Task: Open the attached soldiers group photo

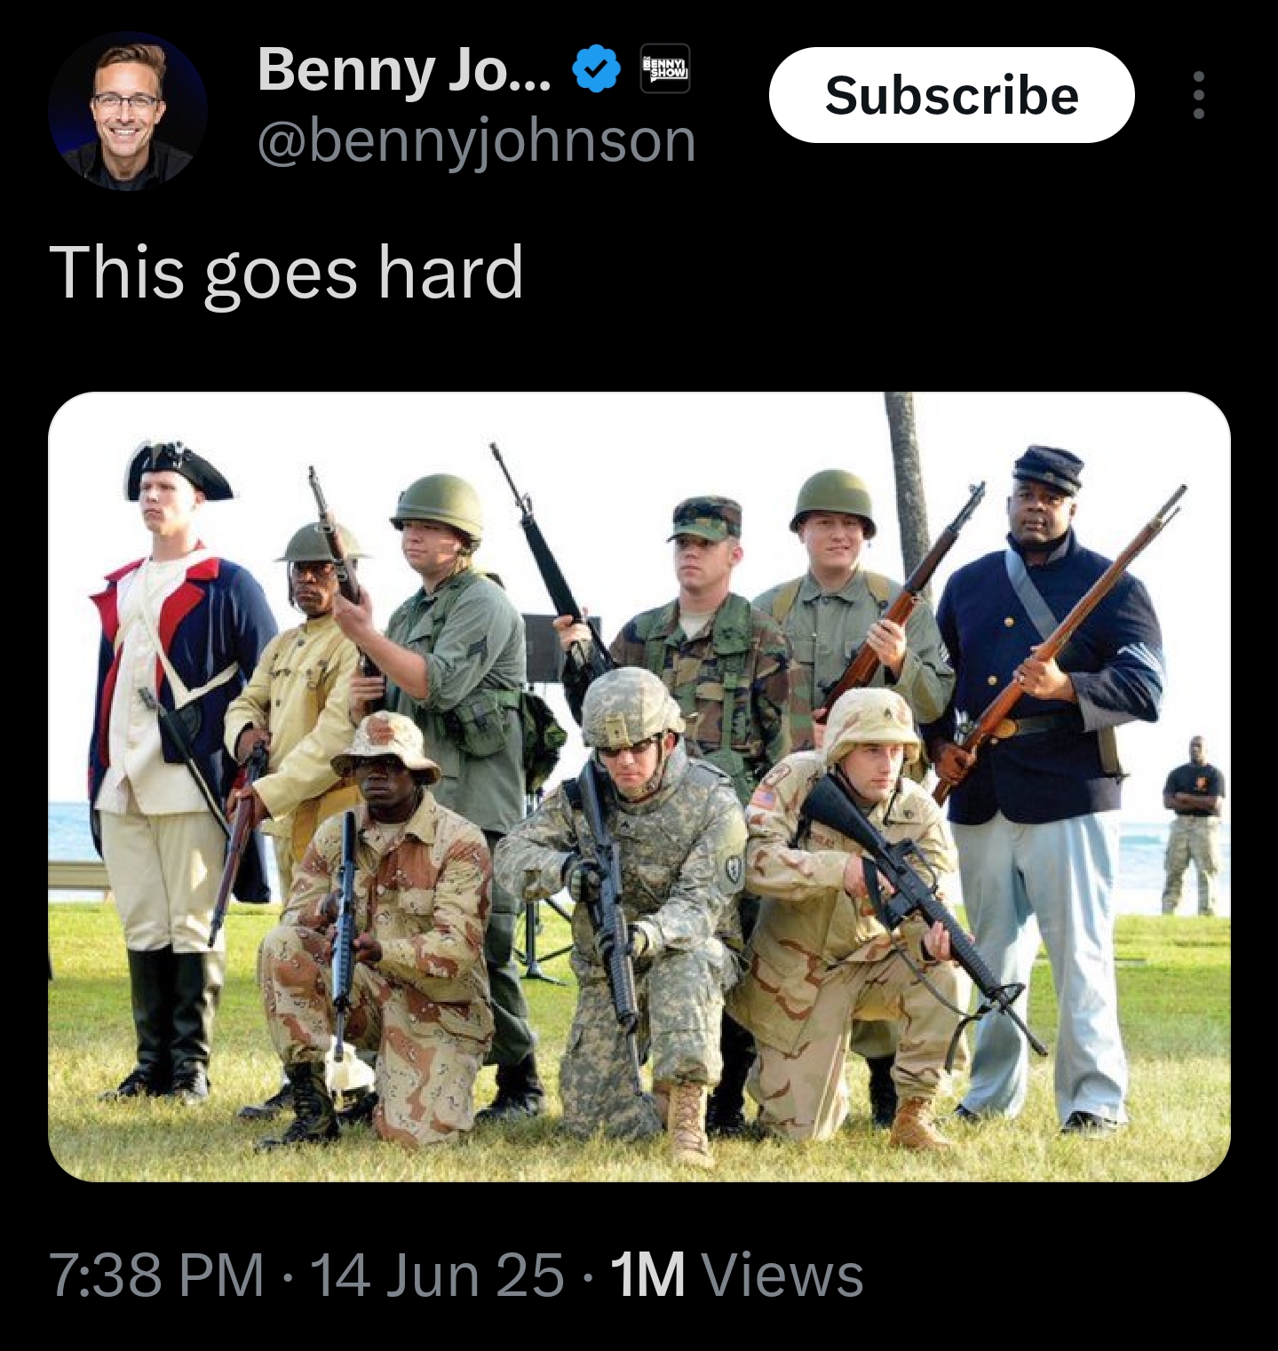Action: click(x=639, y=787)
